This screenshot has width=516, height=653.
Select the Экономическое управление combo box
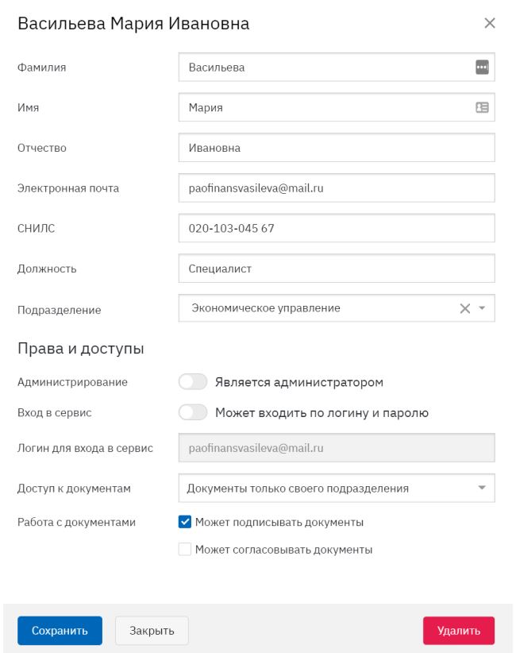[x=337, y=308]
